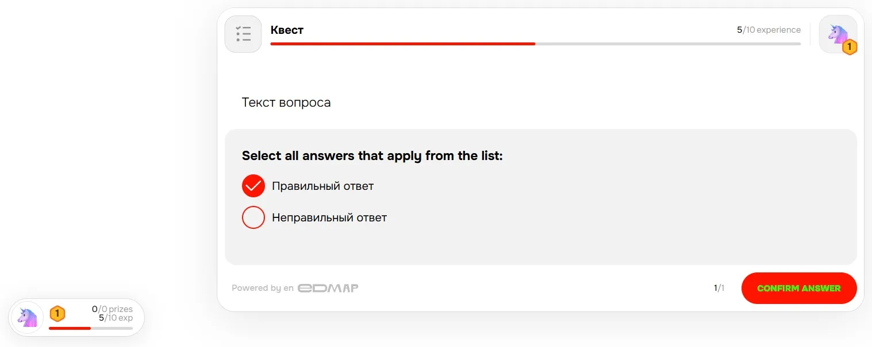Click the quest checklist icon
Image resolution: width=872 pixels, height=347 pixels.
pos(243,34)
